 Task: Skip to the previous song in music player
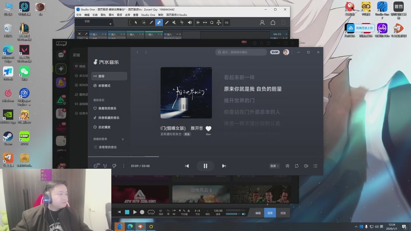click(187, 166)
